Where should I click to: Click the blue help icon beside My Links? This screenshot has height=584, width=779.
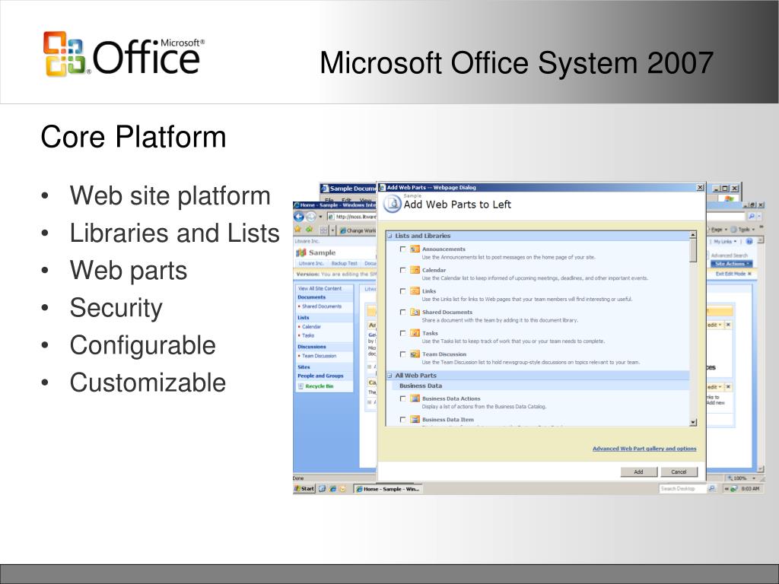point(749,241)
